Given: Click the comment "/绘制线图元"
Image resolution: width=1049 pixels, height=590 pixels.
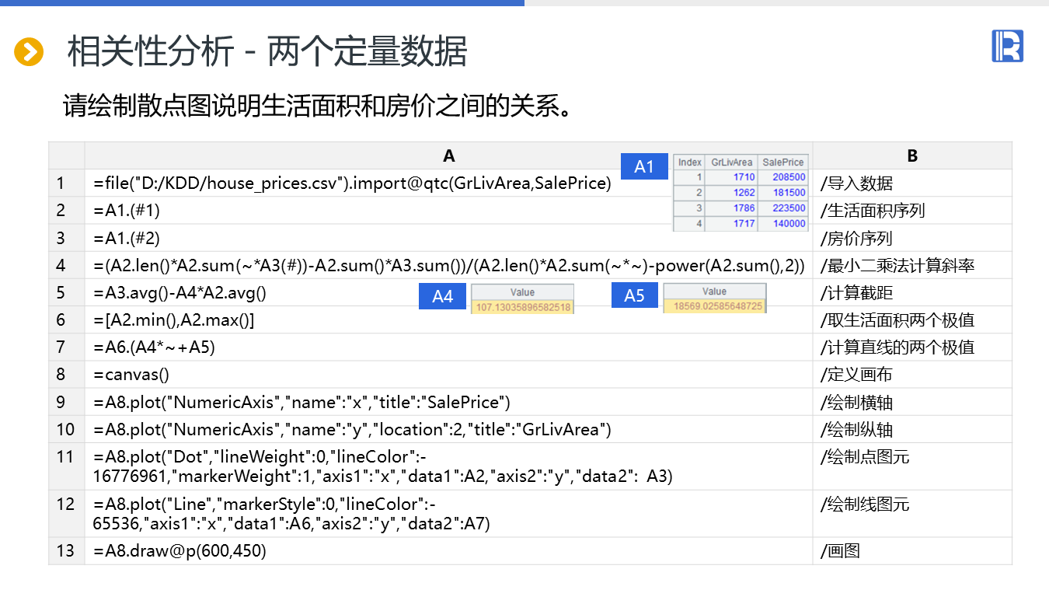Looking at the screenshot, I should click(x=865, y=504).
